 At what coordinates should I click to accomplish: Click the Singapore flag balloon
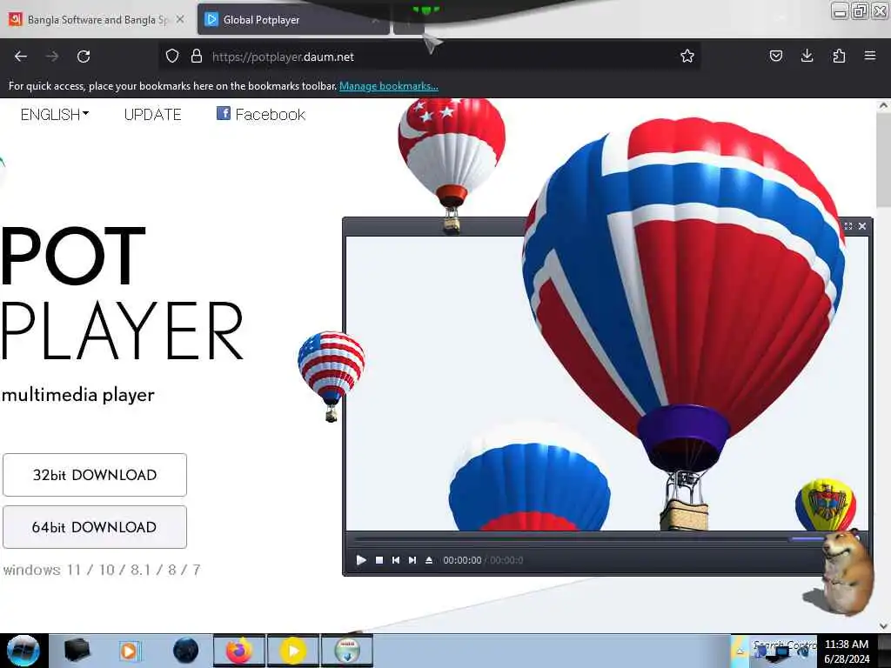452,164
